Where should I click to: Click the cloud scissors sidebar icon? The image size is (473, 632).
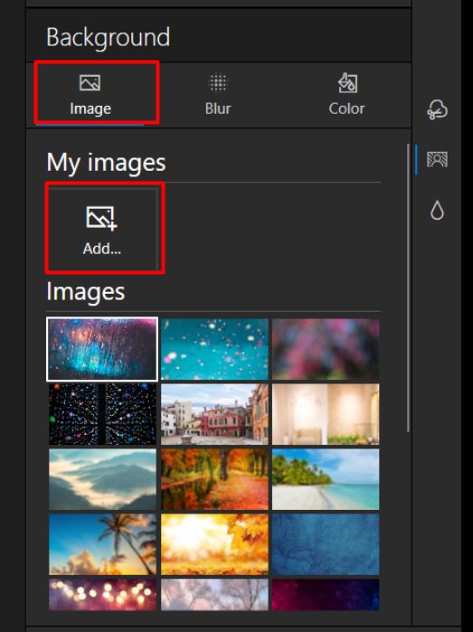tap(437, 109)
